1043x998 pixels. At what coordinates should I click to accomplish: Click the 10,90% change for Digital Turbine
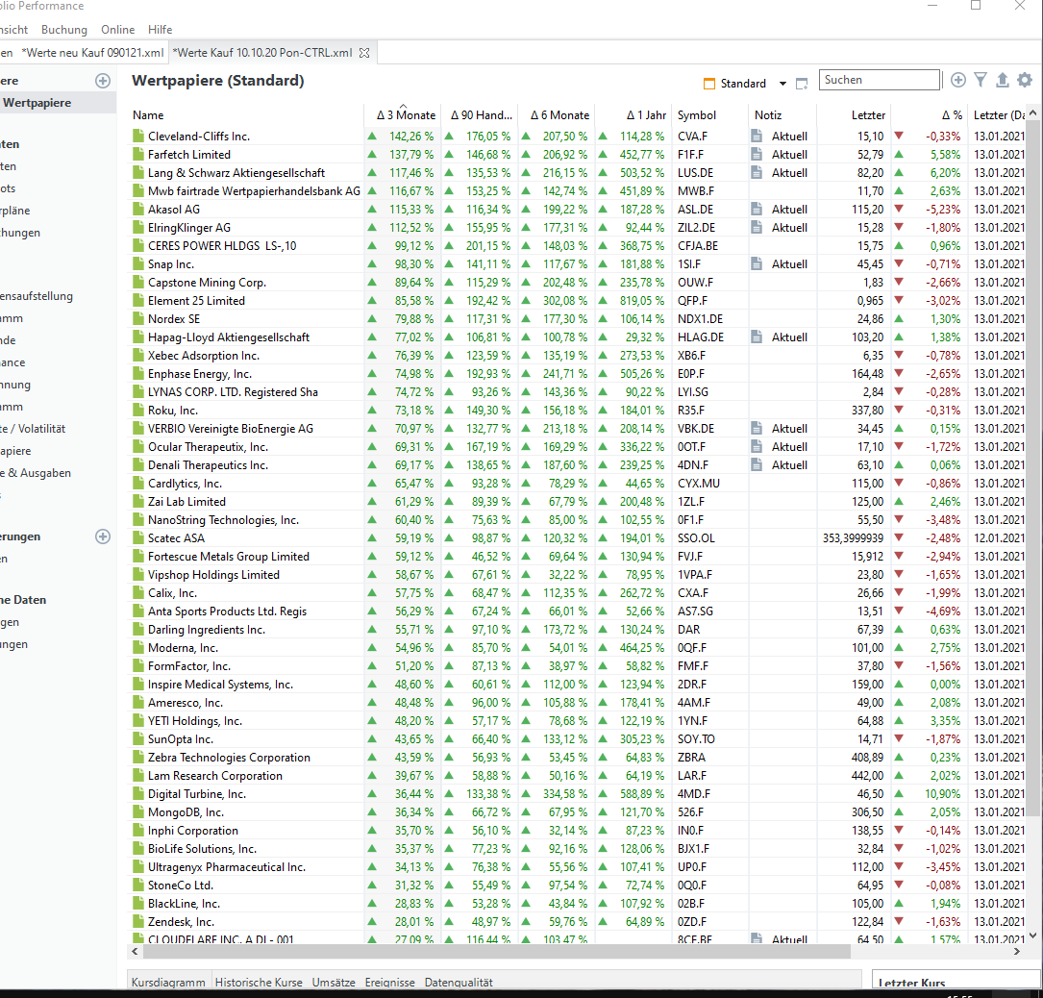[x=942, y=794]
